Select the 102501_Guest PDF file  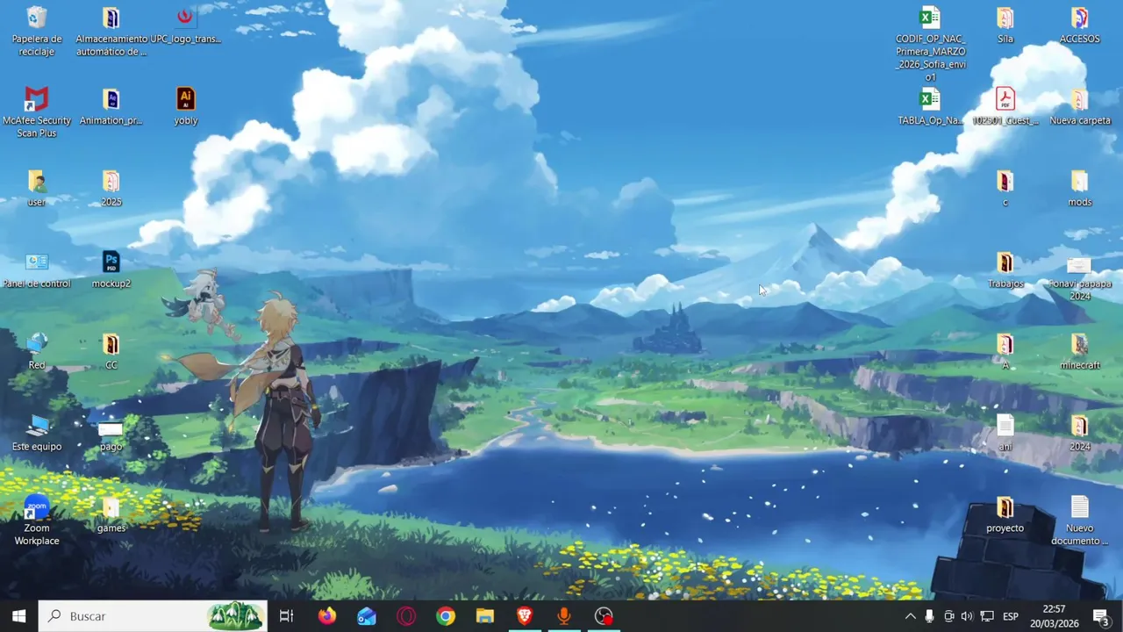coord(1005,106)
